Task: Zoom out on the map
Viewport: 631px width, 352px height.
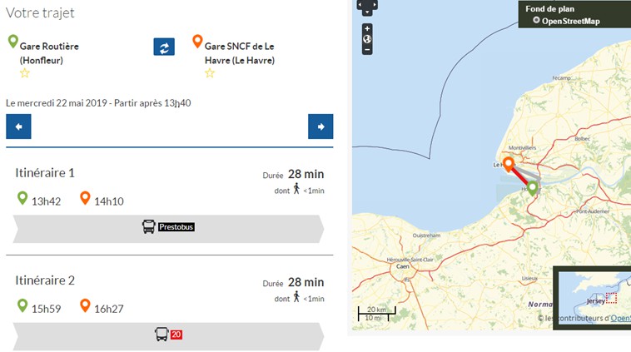Action: (367, 50)
